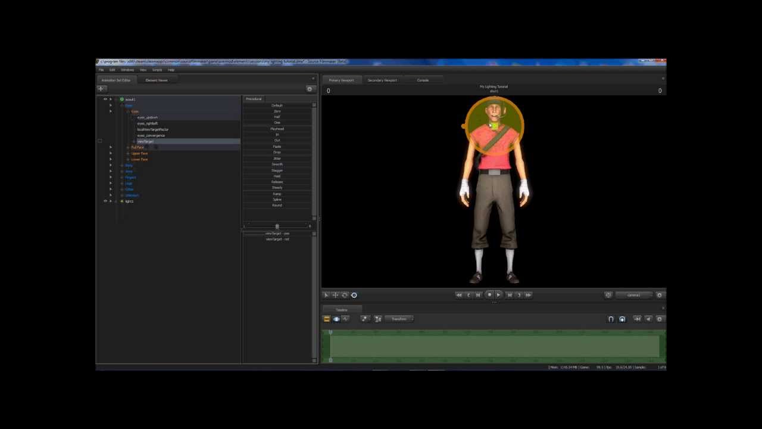This screenshot has height=429, width=762.
Task: Click the play button in playback bar
Action: tap(498, 295)
